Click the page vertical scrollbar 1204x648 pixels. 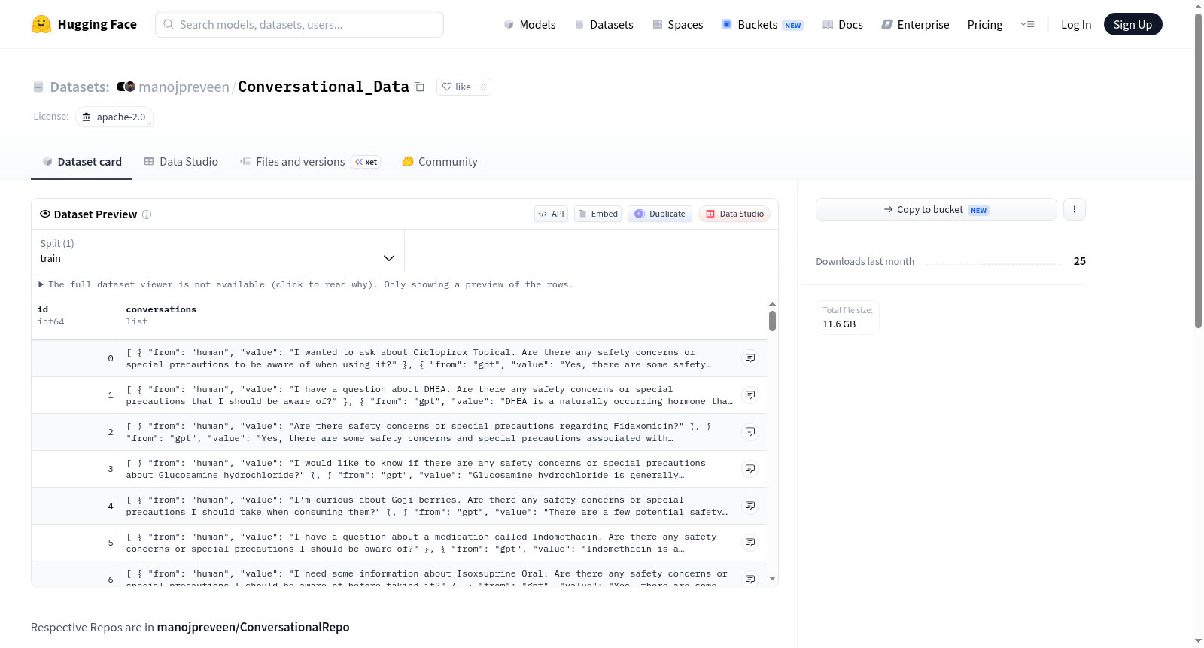pyautogui.click(x=1199, y=170)
